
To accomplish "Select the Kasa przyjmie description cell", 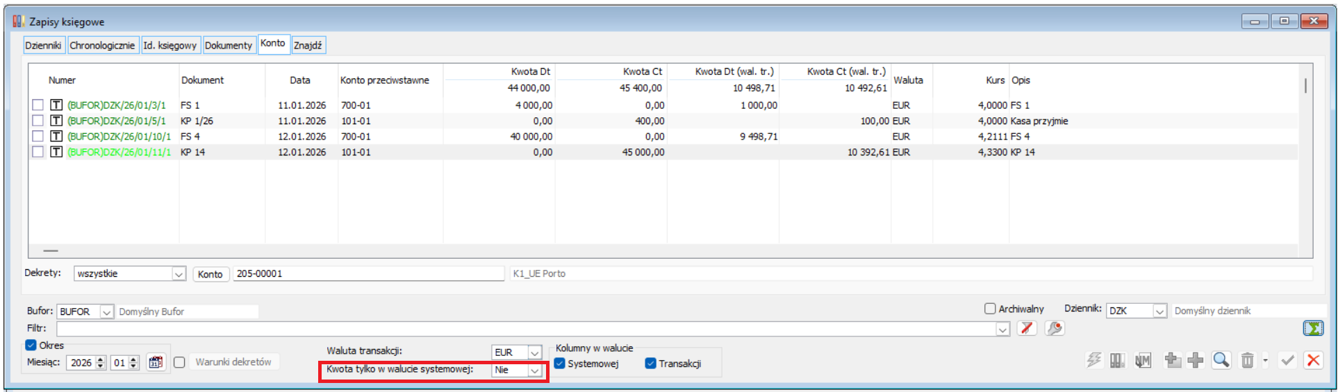I will 1039,121.
